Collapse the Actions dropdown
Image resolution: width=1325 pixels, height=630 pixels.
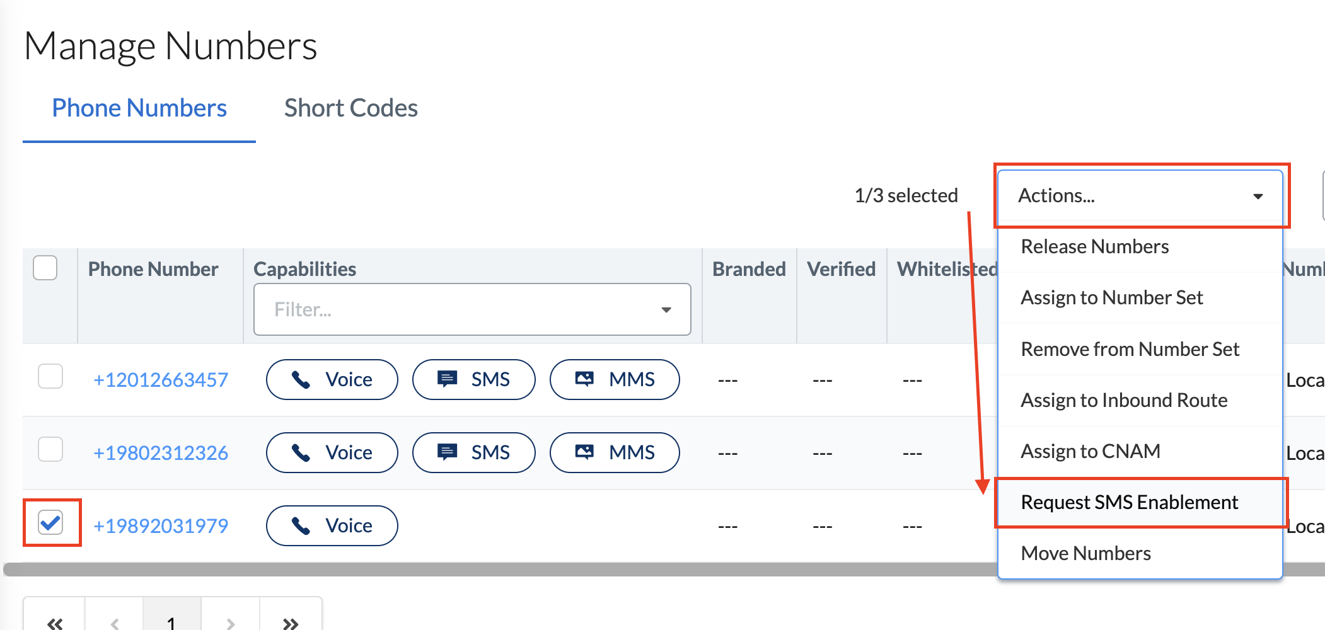(1140, 195)
